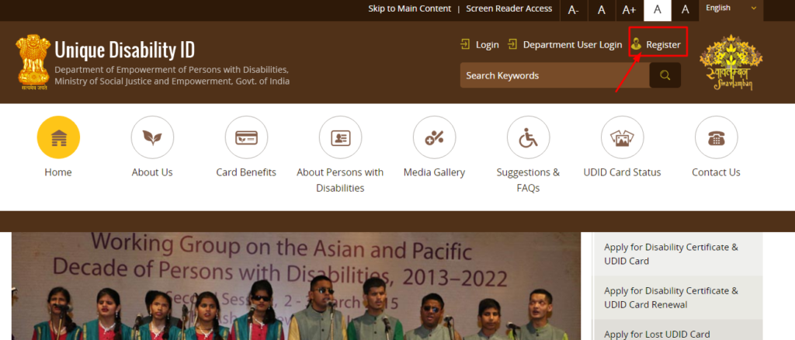Image resolution: width=795 pixels, height=340 pixels.
Task: Open Suggestions & FAQs menu label
Action: 528,180
